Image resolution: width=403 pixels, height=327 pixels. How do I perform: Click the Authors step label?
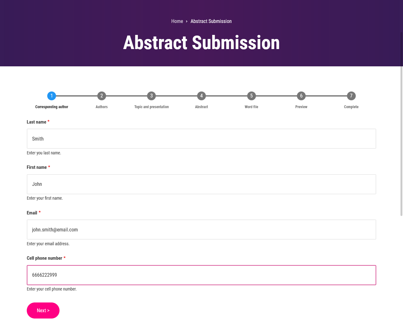pyautogui.click(x=102, y=107)
